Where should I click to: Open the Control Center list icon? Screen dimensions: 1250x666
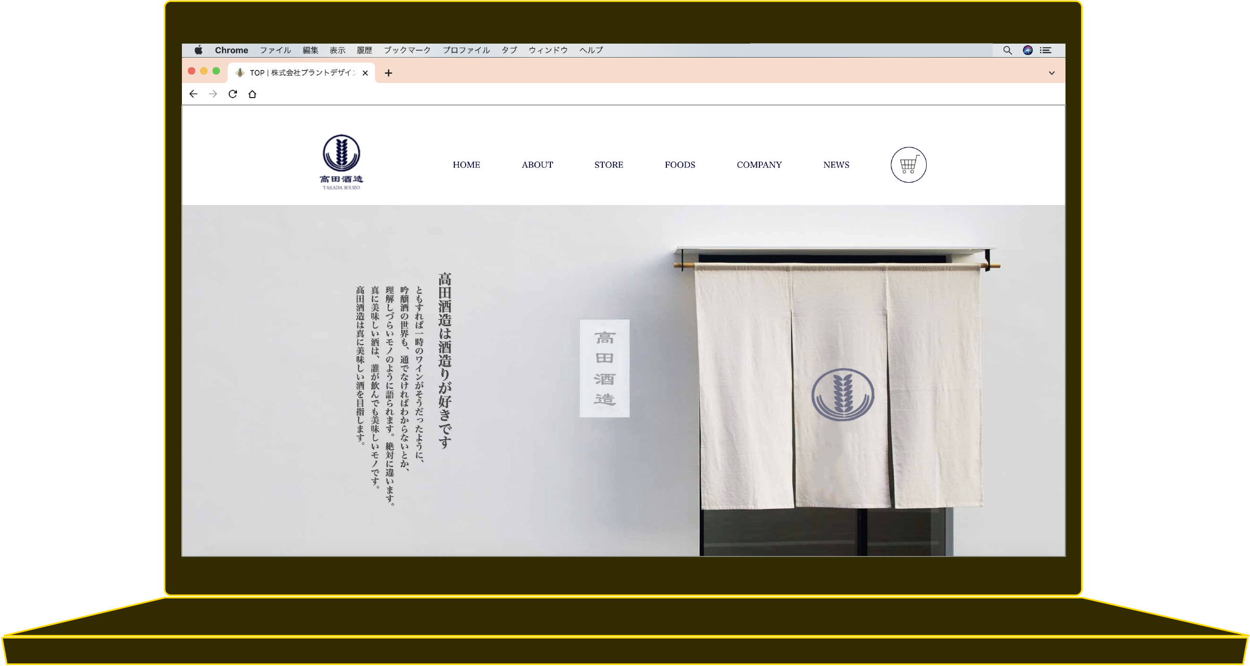(1046, 50)
